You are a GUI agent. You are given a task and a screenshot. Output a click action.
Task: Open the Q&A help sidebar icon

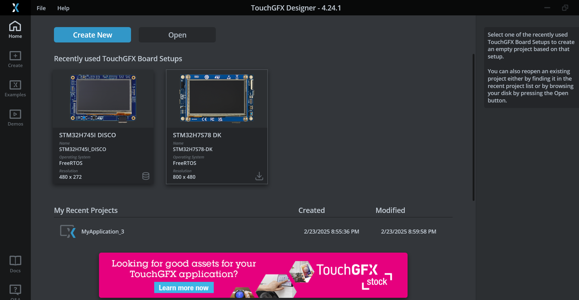point(15,292)
